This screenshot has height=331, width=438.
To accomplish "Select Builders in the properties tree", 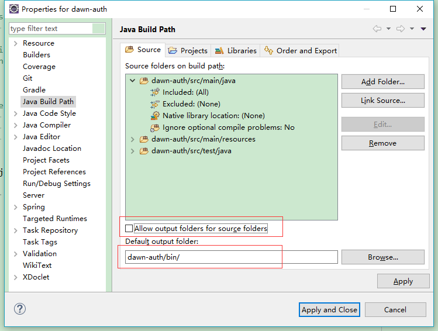I will (37, 55).
